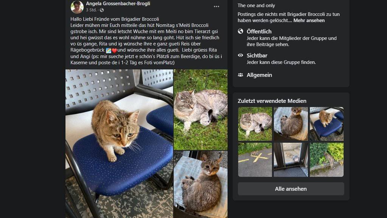
Task: Expand description with Mehr ansehen
Action: (x=309, y=20)
